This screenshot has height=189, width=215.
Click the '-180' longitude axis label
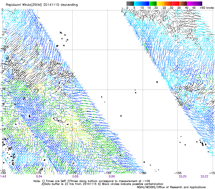3,173
